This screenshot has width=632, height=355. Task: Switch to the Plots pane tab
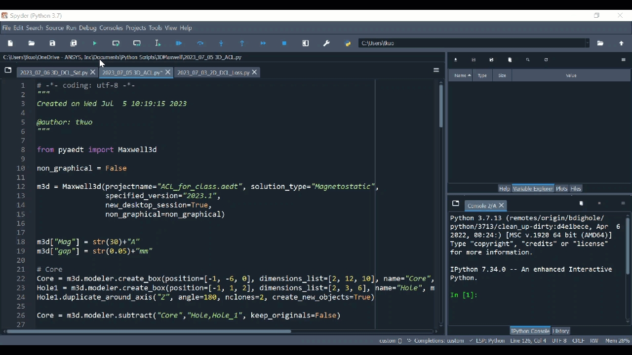click(561, 189)
